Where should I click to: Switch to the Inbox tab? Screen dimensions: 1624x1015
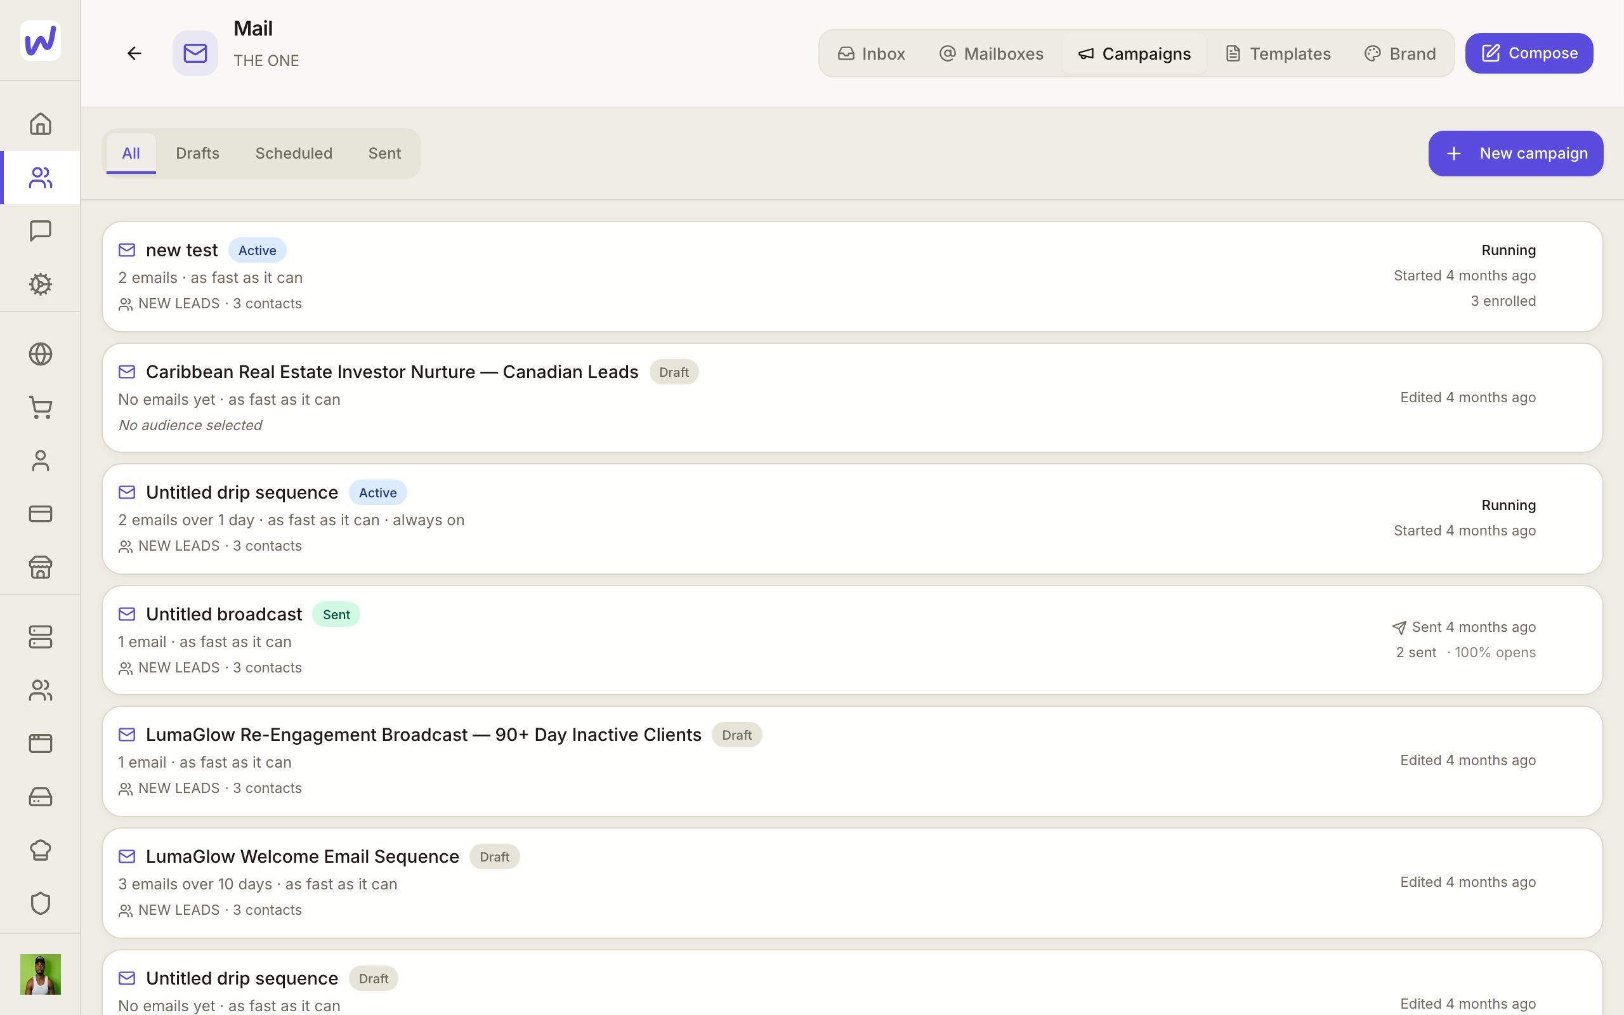871,54
